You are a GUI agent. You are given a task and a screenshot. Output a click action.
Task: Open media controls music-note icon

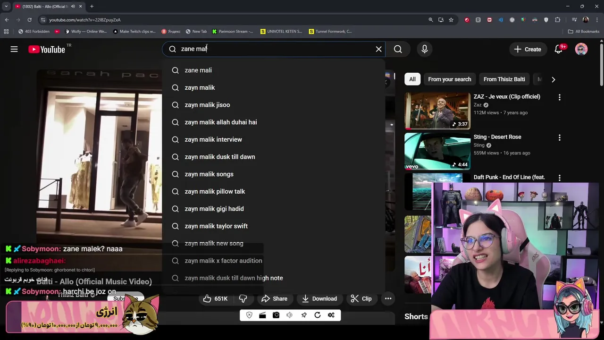pyautogui.click(x=574, y=20)
